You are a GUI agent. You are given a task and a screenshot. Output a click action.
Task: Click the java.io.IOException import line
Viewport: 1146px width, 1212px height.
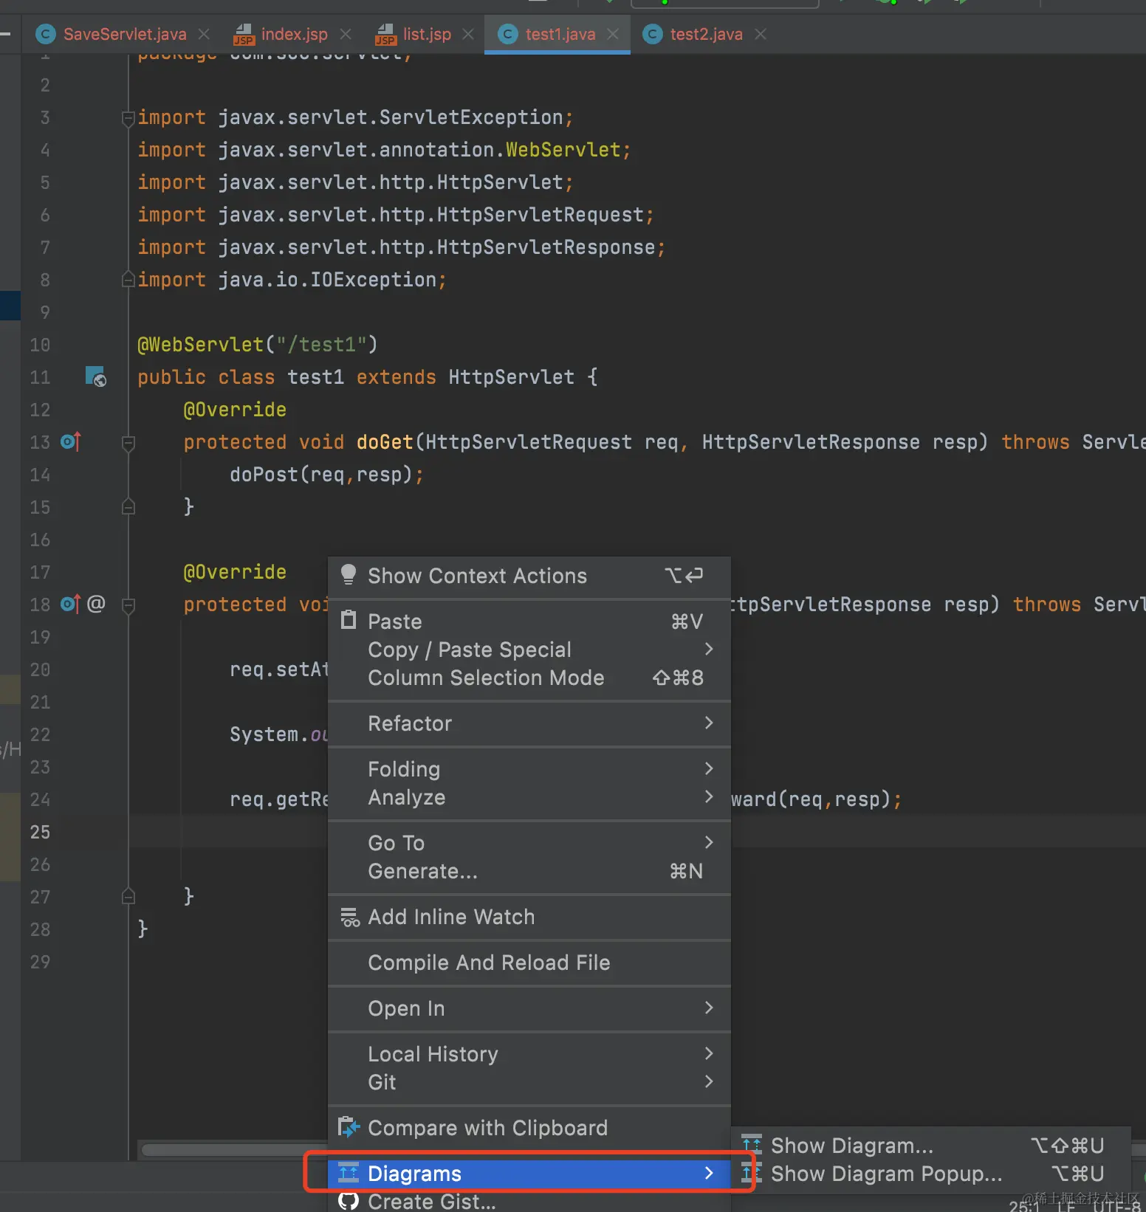(292, 280)
